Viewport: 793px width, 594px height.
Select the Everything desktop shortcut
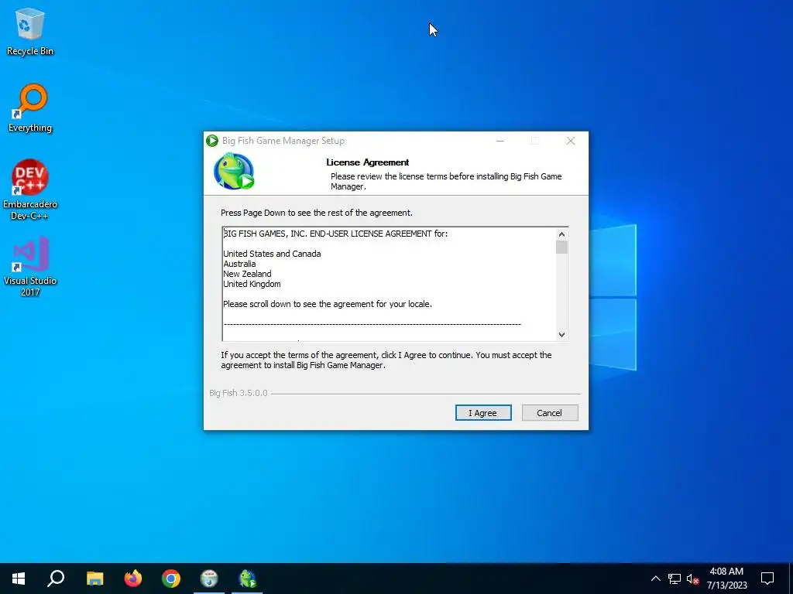30,108
